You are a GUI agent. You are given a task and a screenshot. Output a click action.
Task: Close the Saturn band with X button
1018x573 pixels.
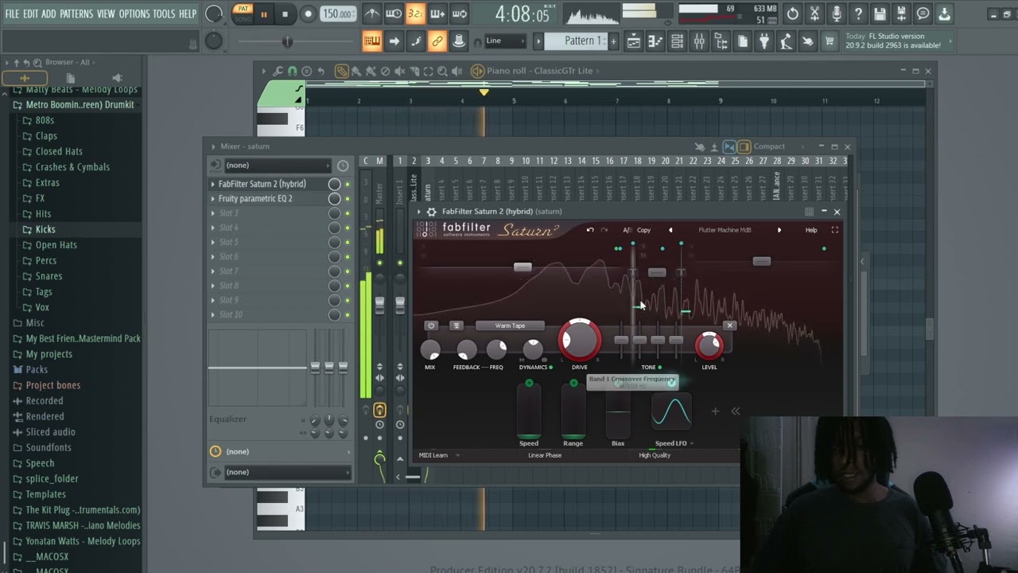click(x=729, y=325)
